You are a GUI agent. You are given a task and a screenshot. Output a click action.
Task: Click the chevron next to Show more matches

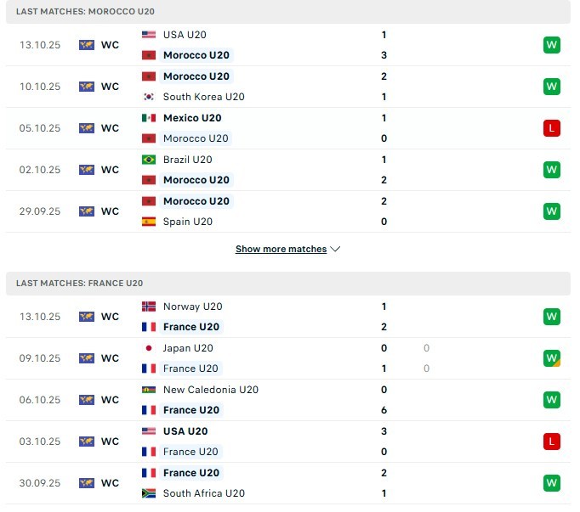point(335,250)
